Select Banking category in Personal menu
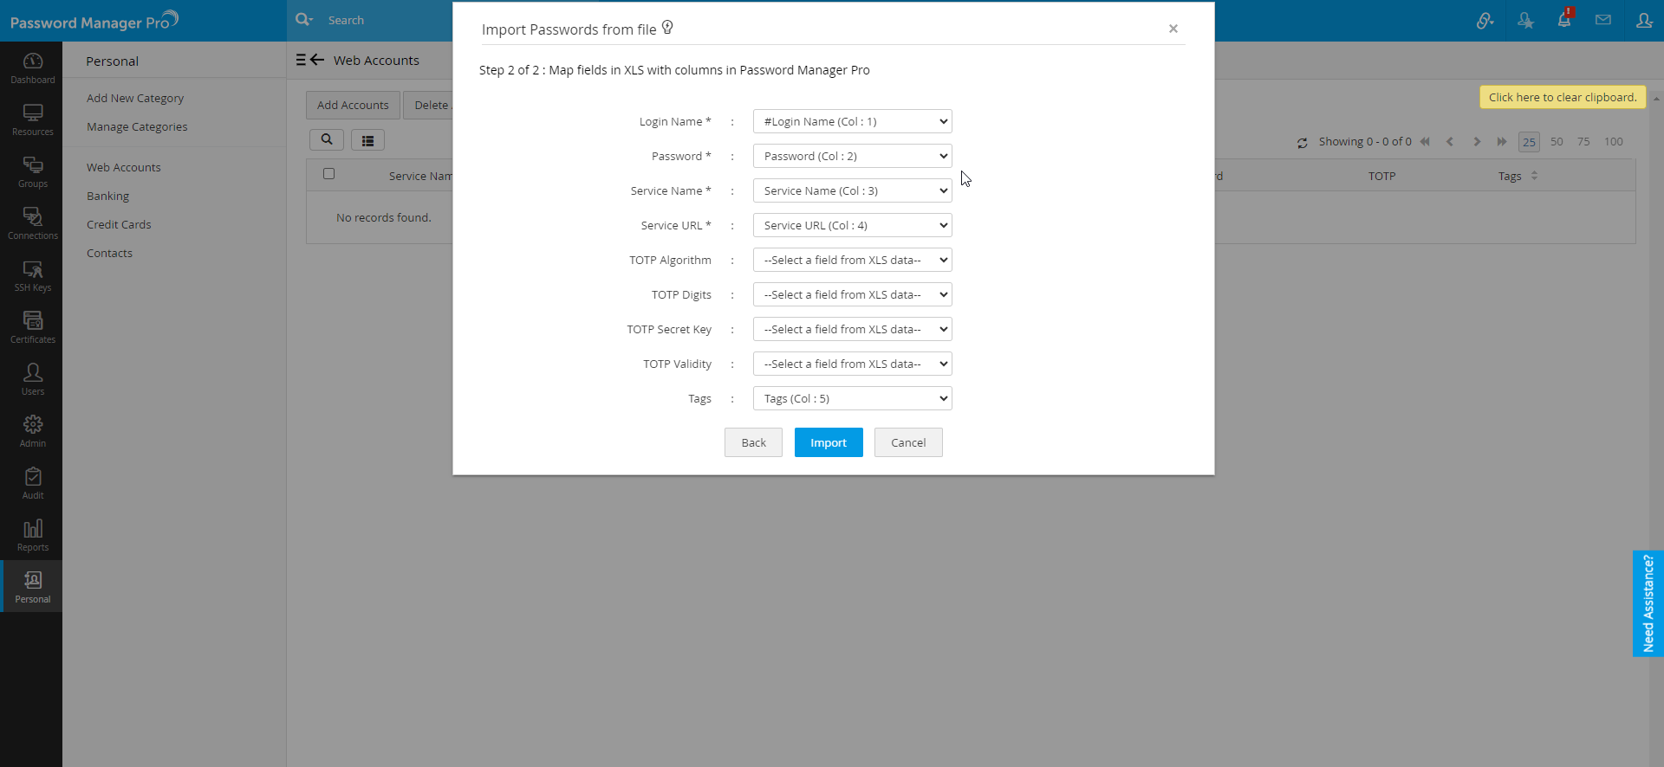 [107, 197]
